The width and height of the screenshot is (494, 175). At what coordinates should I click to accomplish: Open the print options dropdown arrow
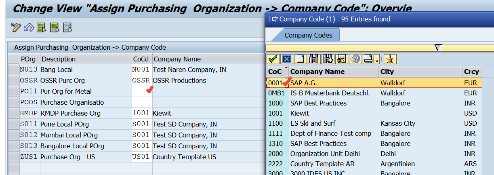pyautogui.click(x=377, y=60)
